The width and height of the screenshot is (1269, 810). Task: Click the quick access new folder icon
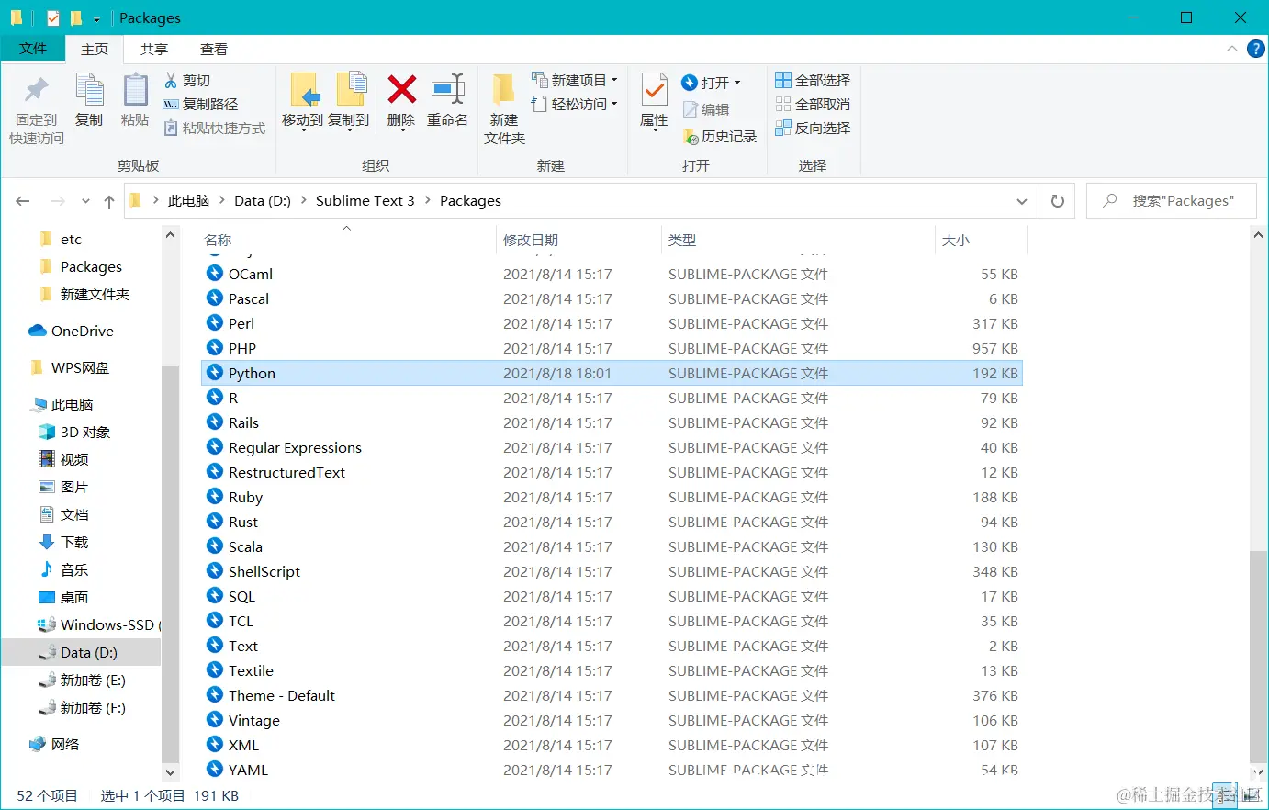click(x=76, y=17)
